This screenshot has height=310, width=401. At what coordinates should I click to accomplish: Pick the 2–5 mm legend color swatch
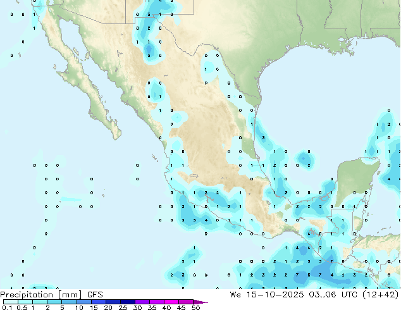[x=54, y=302]
